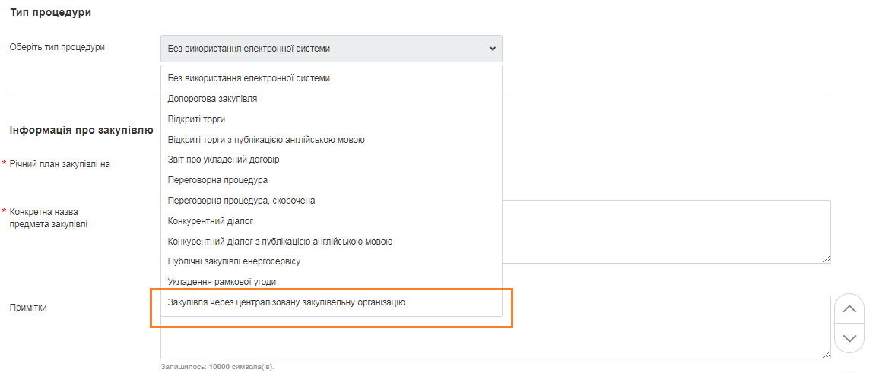Select 'Закупівля через централізовану закупівельну організацію'
This screenshot has width=879, height=373.
point(287,302)
